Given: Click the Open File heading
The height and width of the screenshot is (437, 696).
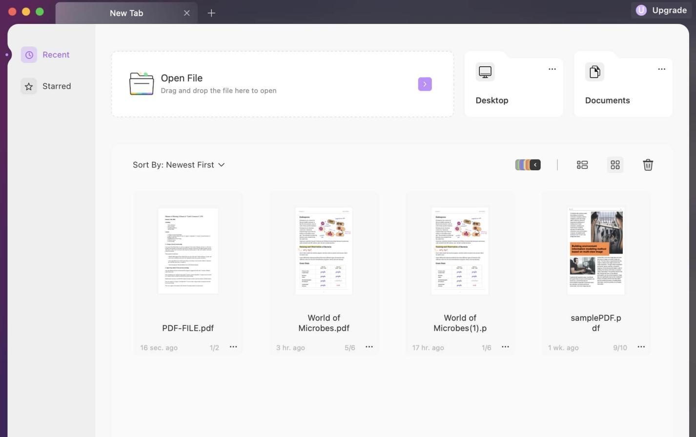Looking at the screenshot, I should click(x=182, y=78).
